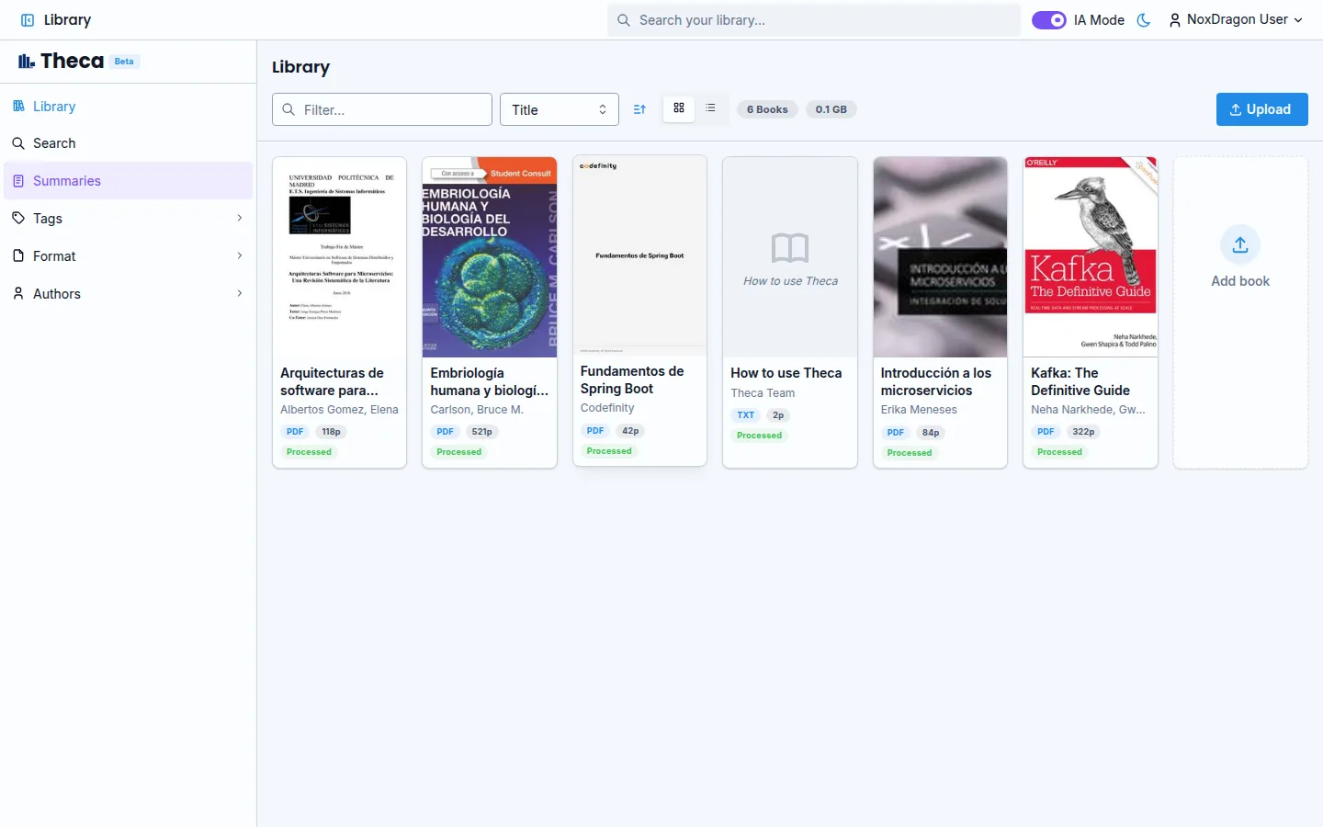1323x827 pixels.
Task: Click the Authors person icon in sidebar
Action: click(18, 294)
